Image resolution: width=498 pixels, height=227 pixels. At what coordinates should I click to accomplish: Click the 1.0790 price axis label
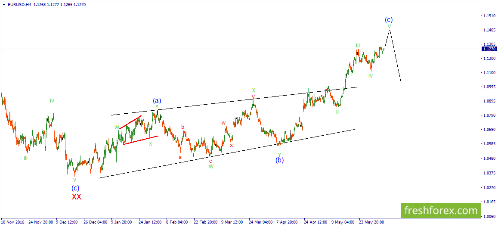pos(489,115)
